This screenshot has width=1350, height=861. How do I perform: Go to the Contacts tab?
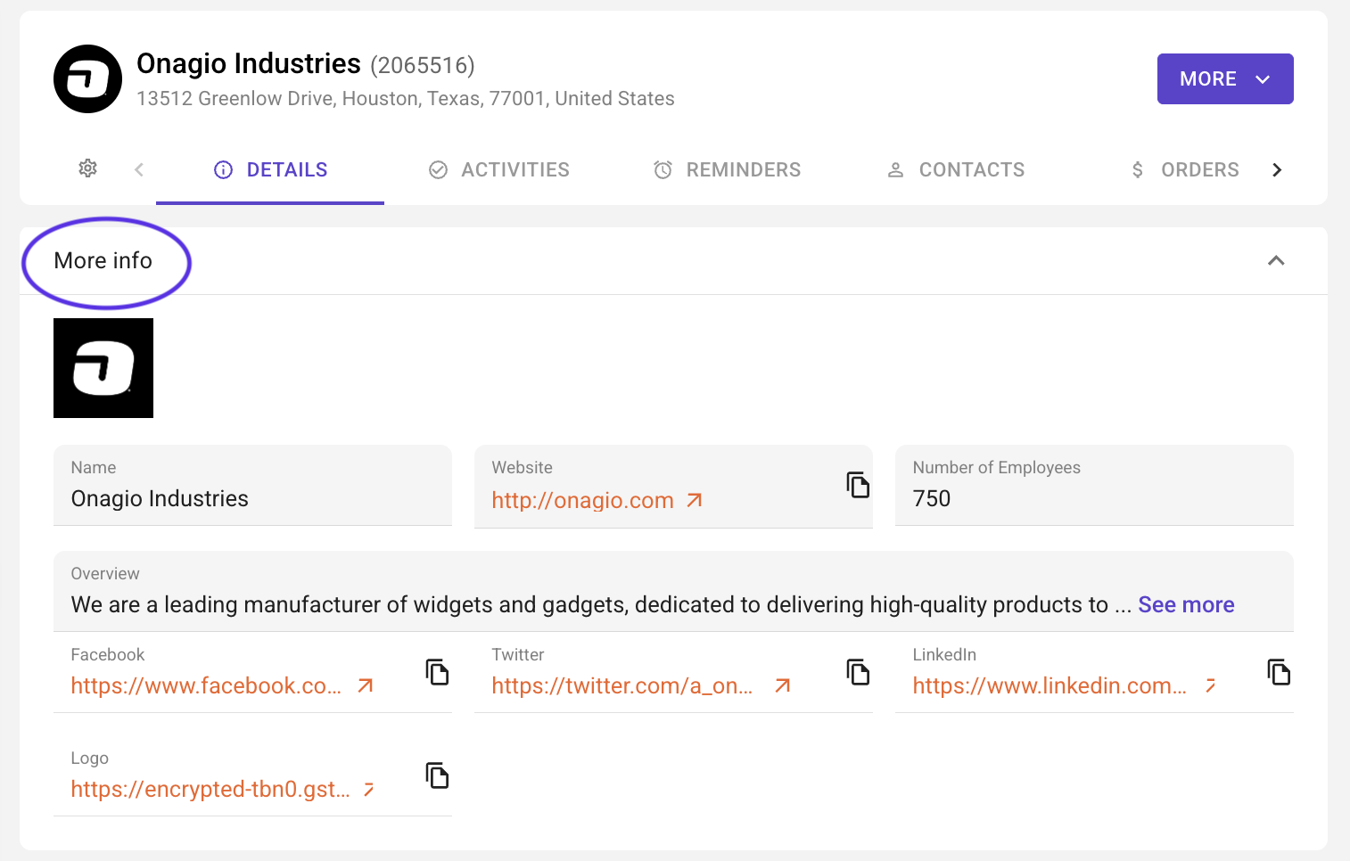[x=956, y=169]
